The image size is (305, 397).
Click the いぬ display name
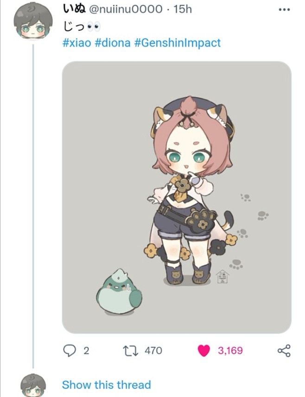point(74,9)
